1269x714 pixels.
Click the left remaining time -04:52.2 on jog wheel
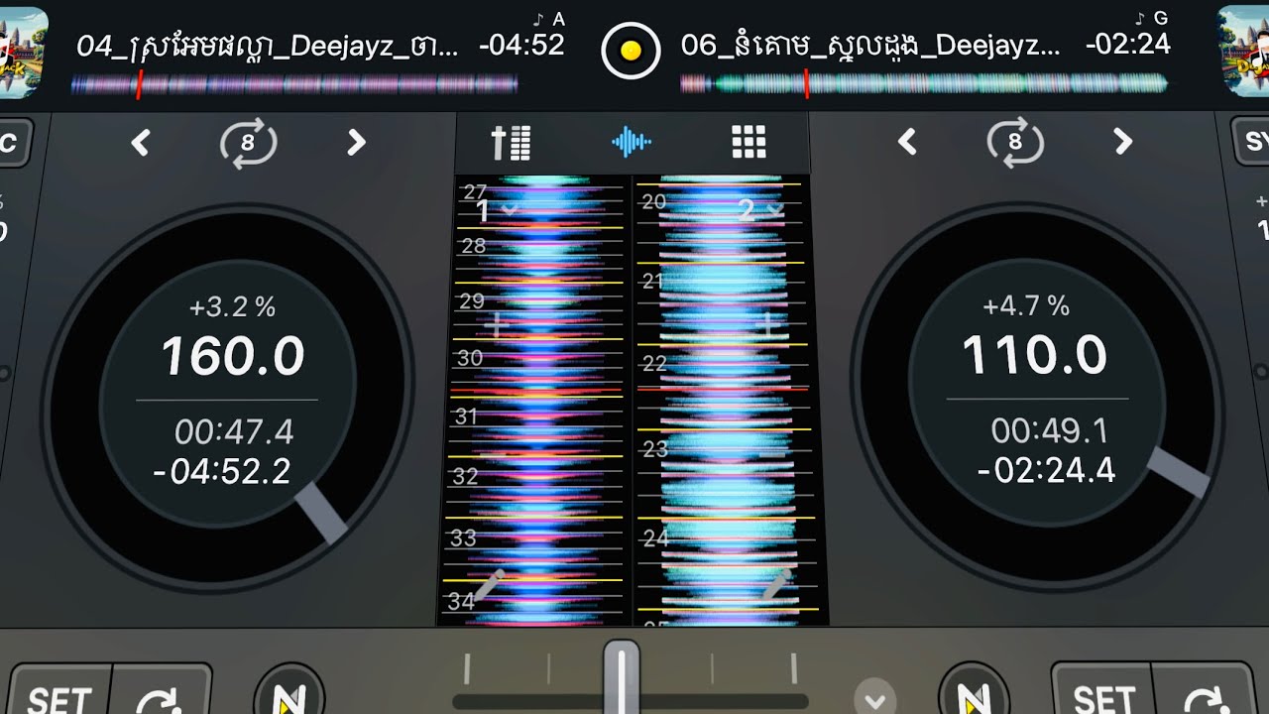coord(222,471)
